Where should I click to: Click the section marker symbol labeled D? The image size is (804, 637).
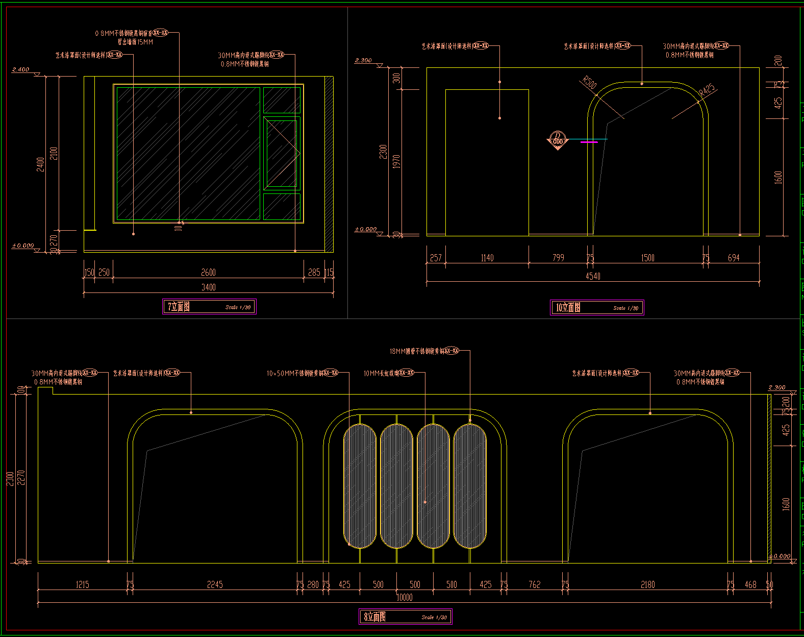[558, 139]
